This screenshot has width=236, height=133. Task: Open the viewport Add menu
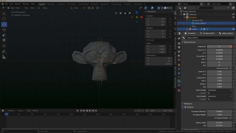(39, 8)
